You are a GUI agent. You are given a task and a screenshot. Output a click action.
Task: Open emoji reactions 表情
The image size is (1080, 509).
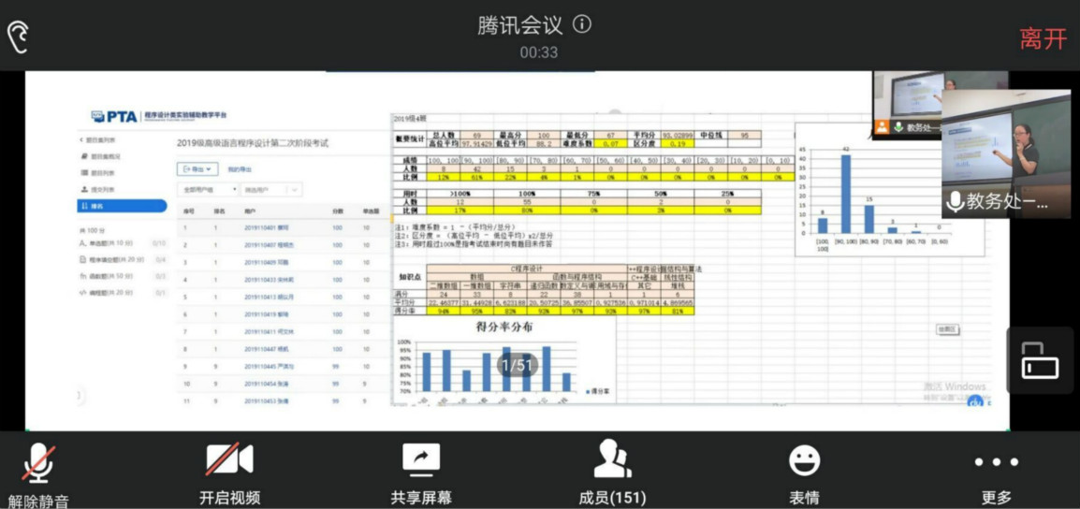click(804, 473)
